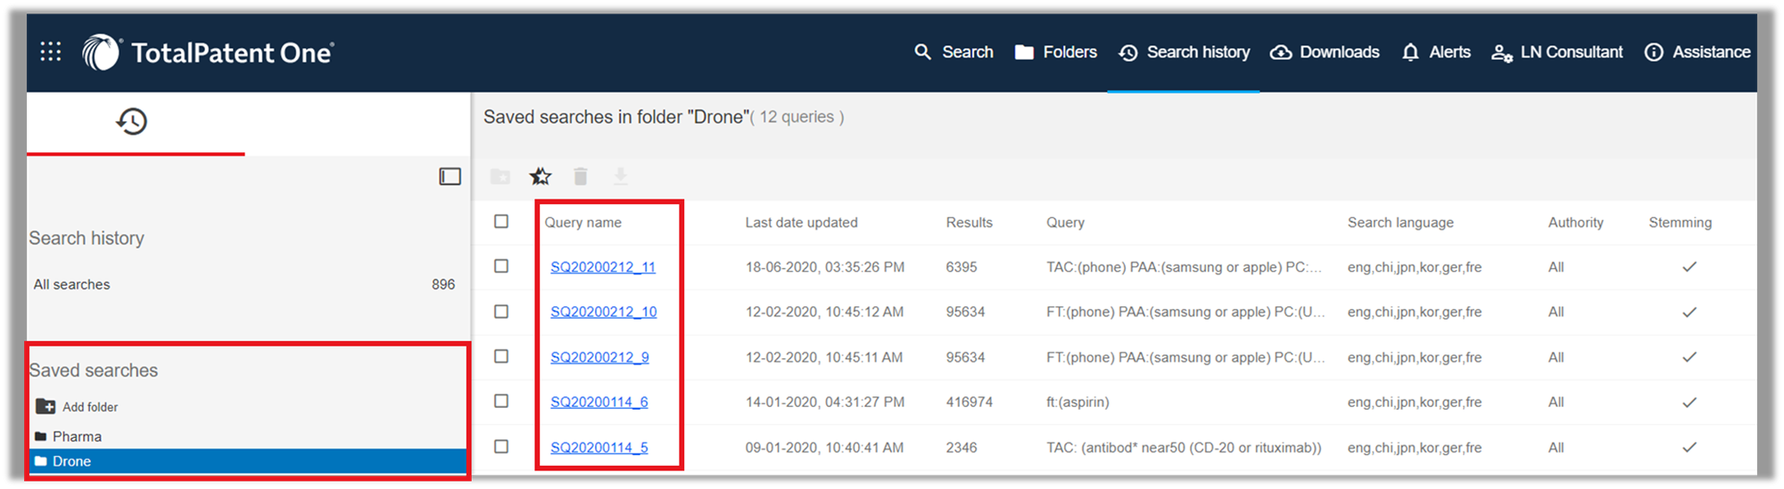This screenshot has height=489, width=1784.
Task: Click the TAC: (antibod* near50 query text
Action: tap(1184, 447)
